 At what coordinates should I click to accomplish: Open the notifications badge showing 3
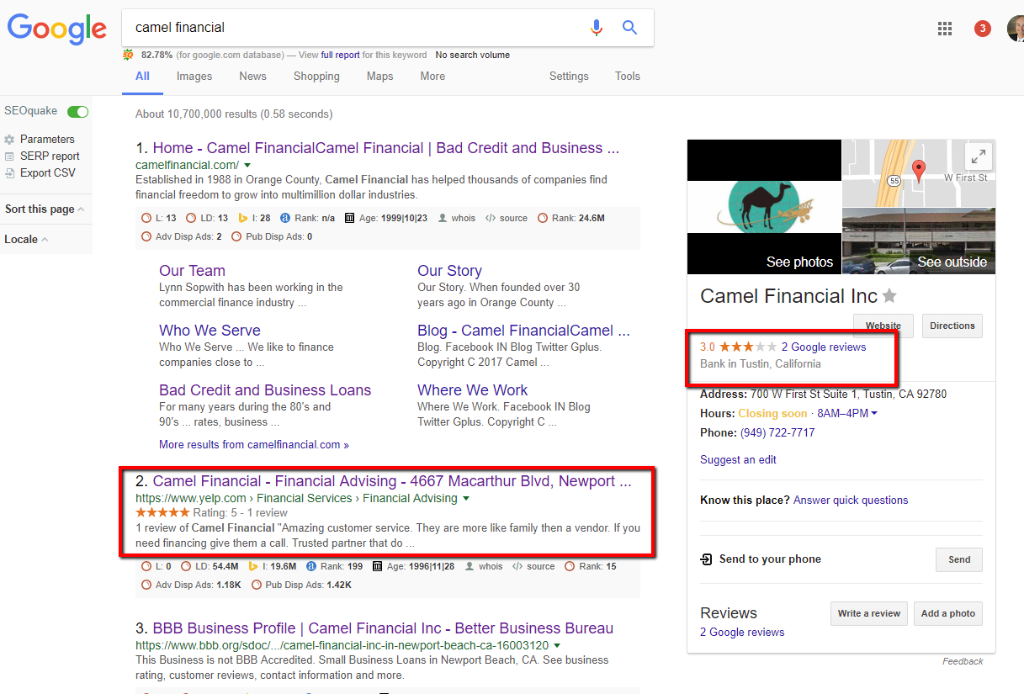tap(982, 29)
